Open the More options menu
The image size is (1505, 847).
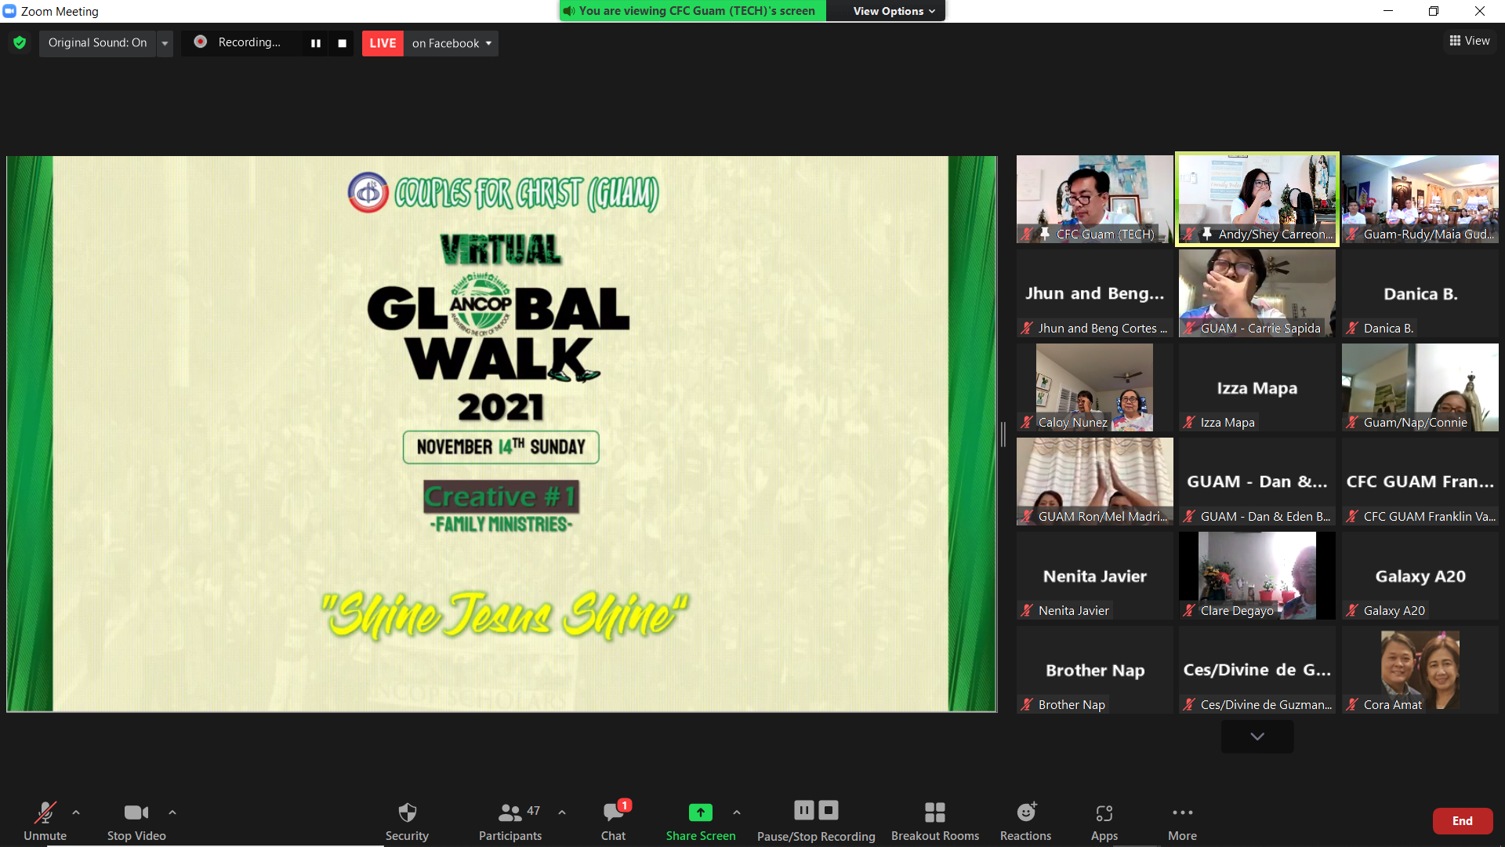(x=1182, y=821)
